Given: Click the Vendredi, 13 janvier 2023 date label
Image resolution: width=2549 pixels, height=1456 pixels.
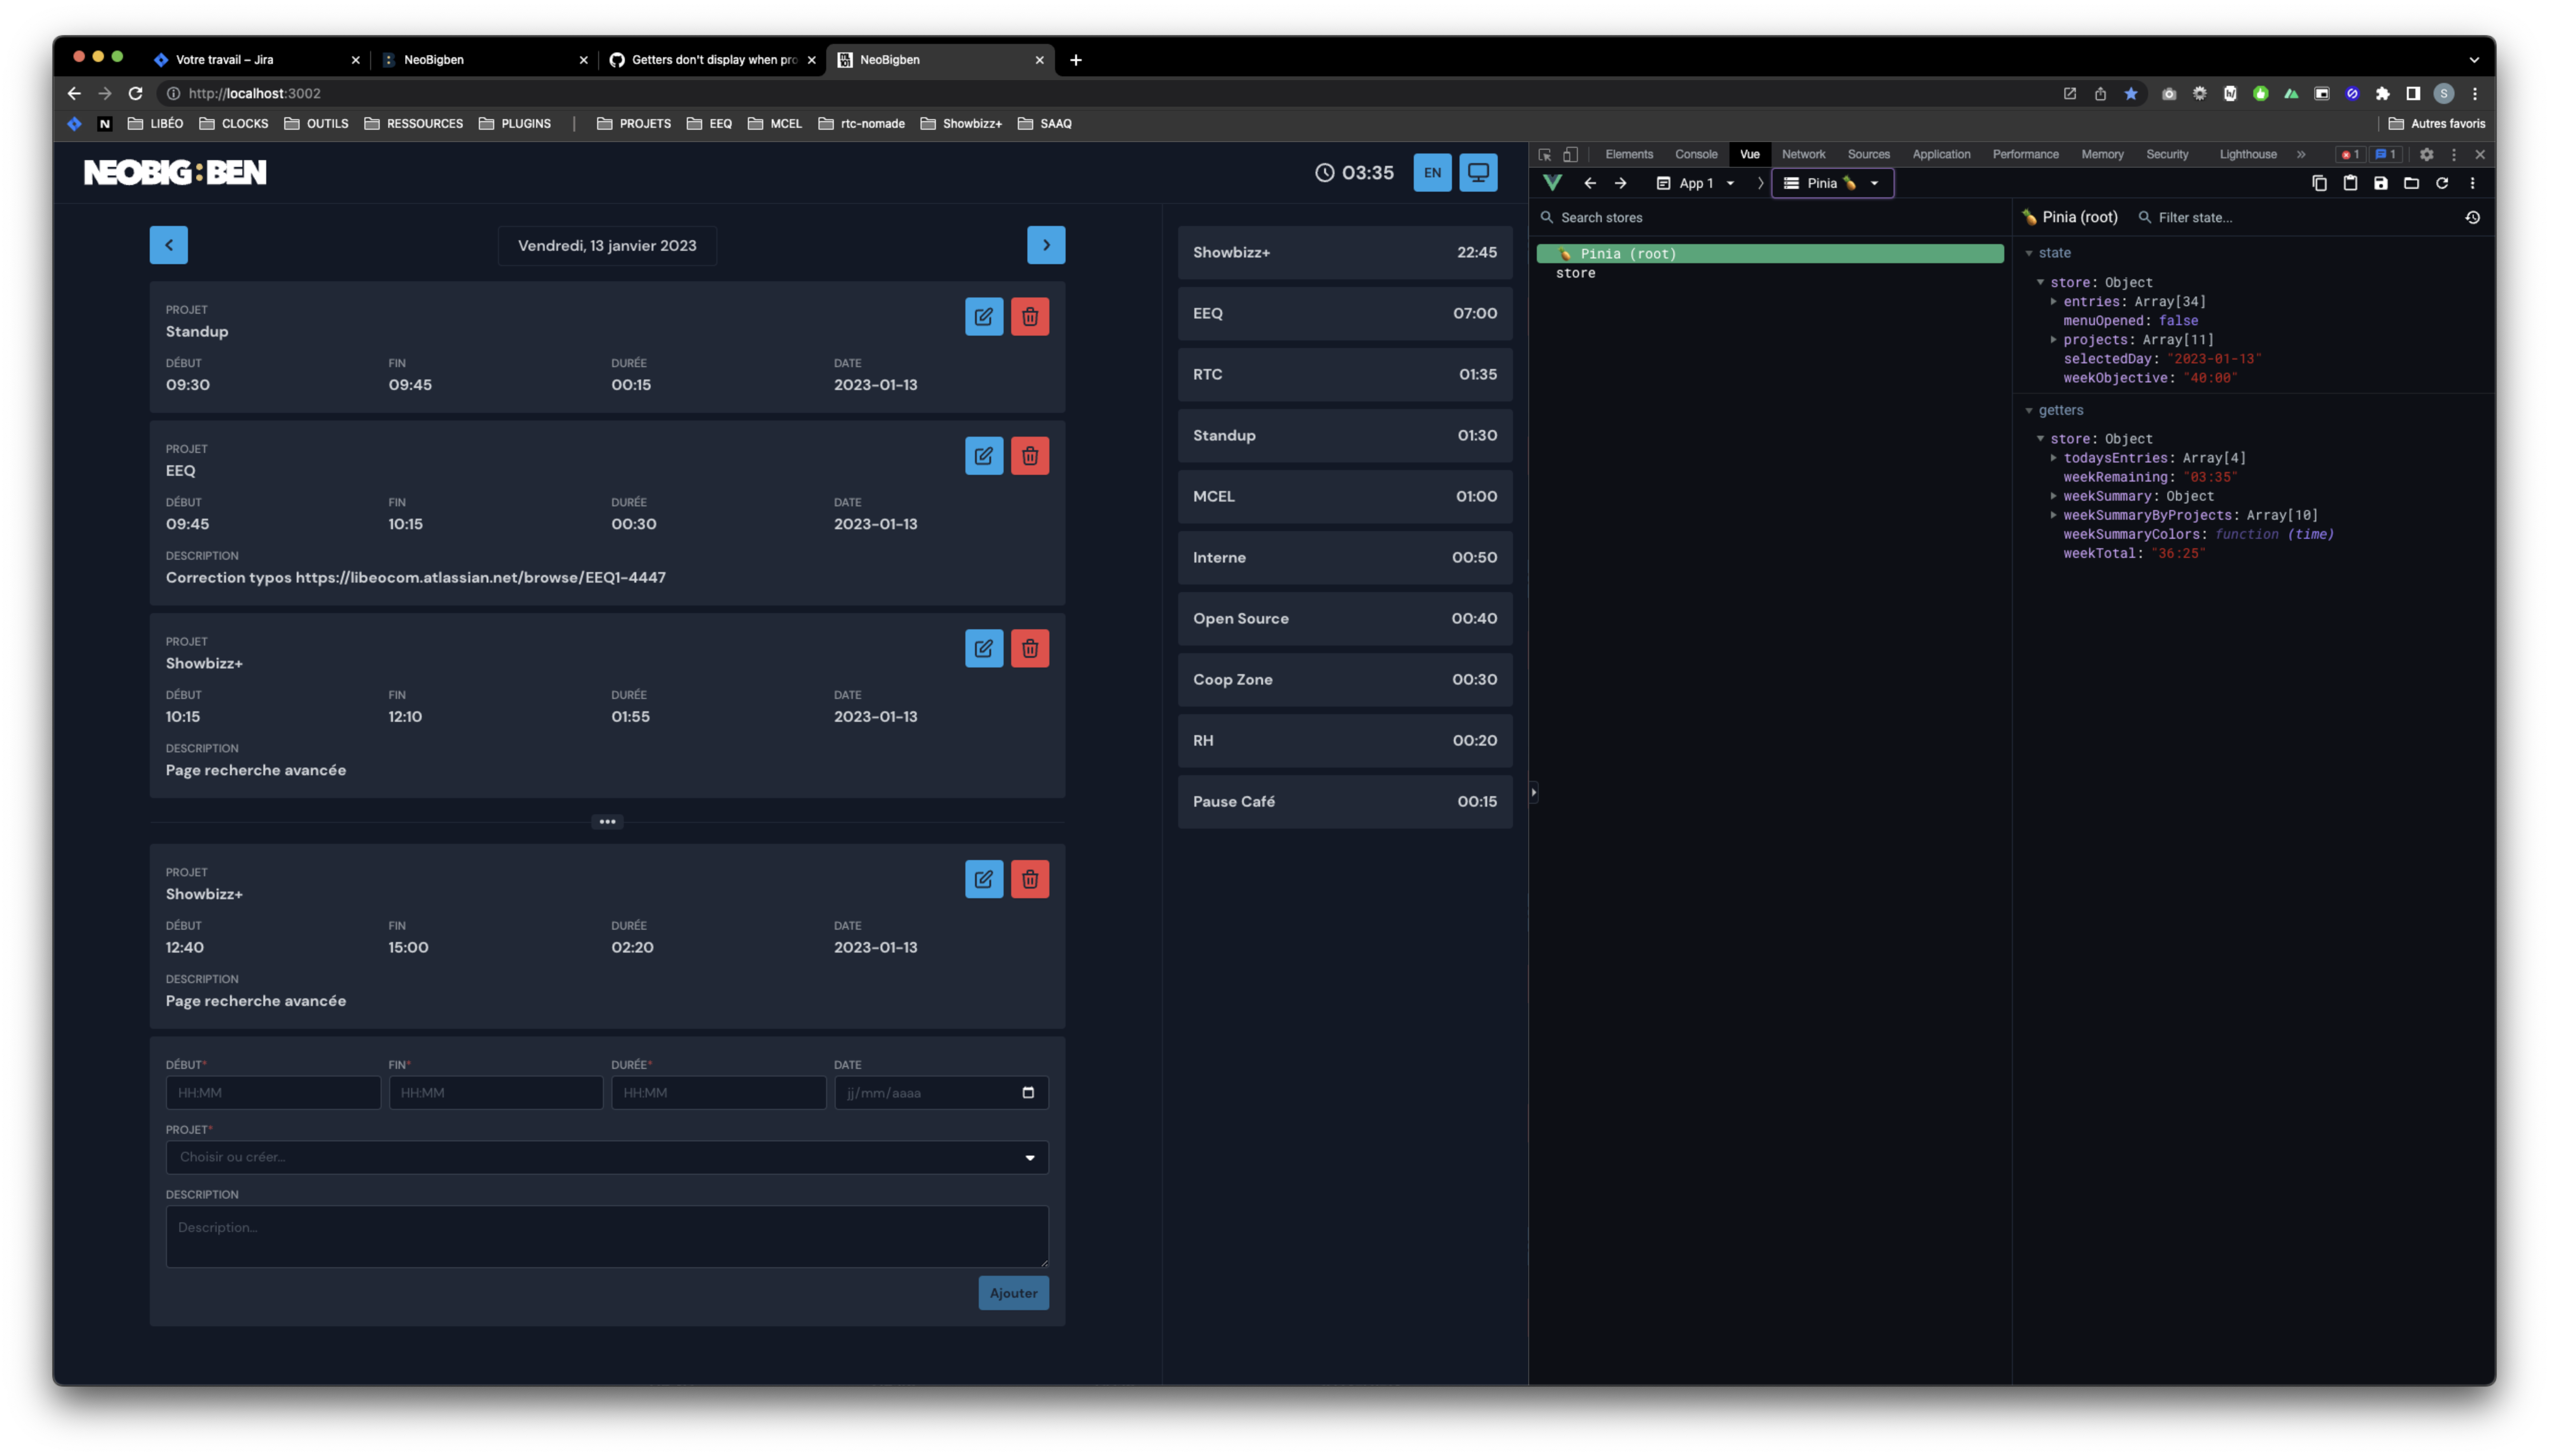Looking at the screenshot, I should (x=606, y=245).
